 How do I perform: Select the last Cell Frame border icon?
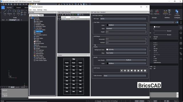tap(145, 71)
